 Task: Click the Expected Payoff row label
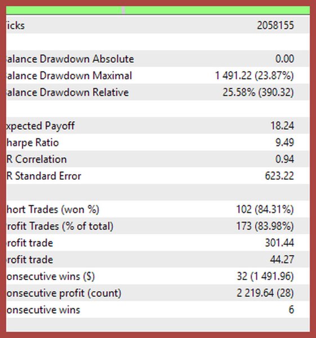tap(41, 126)
